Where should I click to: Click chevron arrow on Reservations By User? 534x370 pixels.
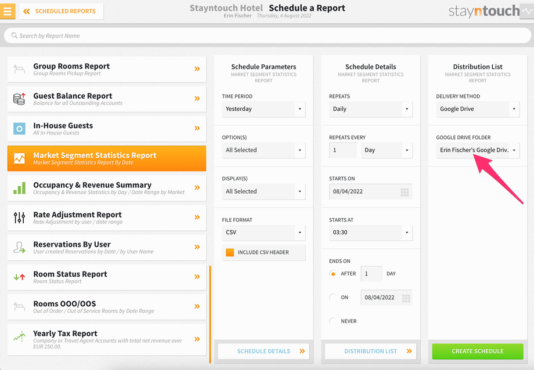[x=197, y=247]
